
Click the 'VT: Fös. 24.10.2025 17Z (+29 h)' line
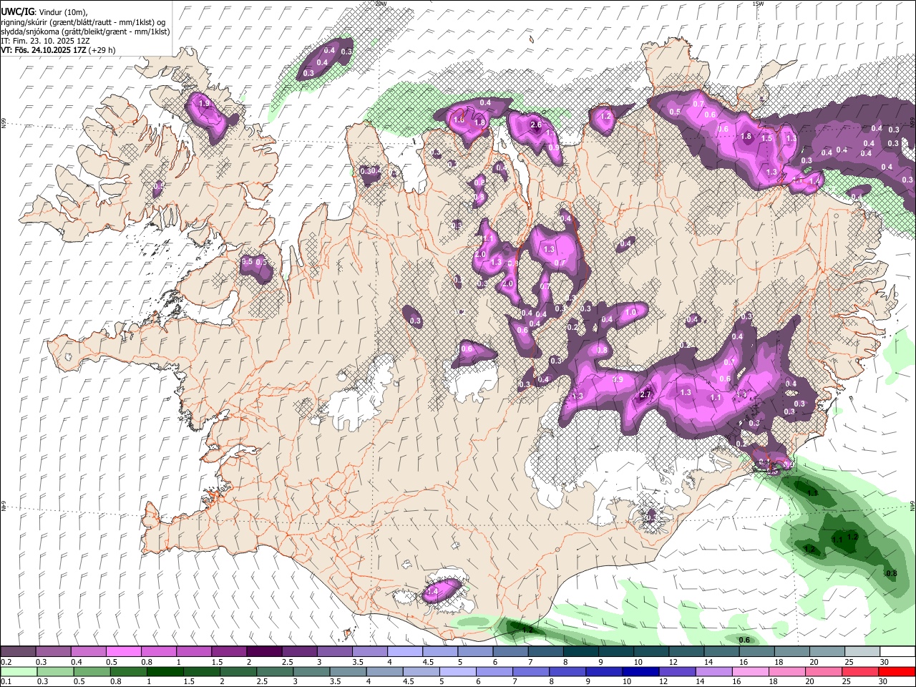pos(58,50)
